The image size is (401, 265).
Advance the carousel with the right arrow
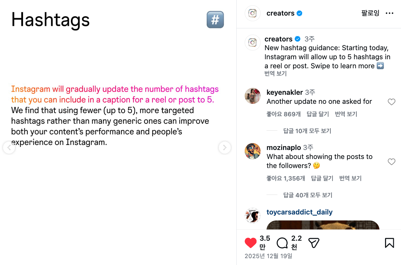pos(224,147)
